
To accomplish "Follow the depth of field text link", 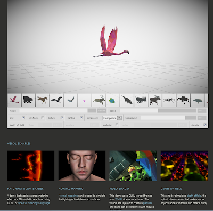I will pyautogui.click(x=194, y=196).
